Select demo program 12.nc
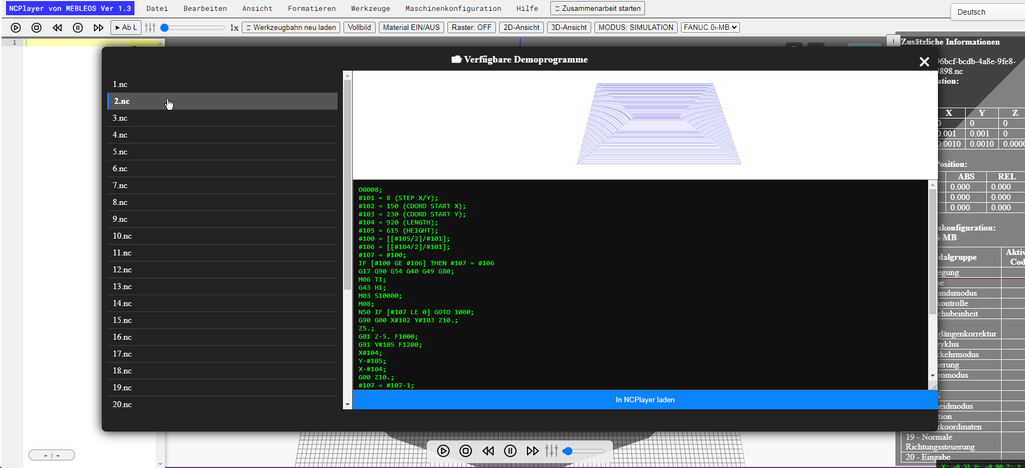The width and height of the screenshot is (1025, 468). 222,270
